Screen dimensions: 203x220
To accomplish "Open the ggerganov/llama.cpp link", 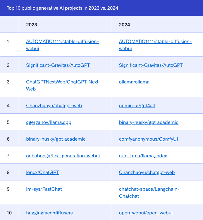I will 49,122.
